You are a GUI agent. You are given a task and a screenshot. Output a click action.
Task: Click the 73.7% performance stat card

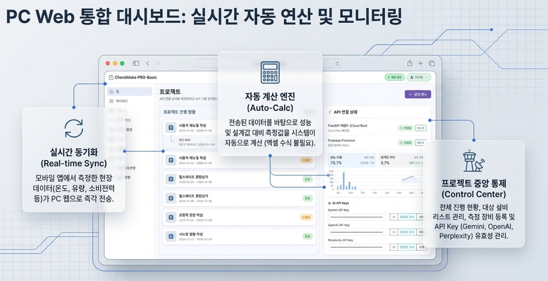[352, 160]
